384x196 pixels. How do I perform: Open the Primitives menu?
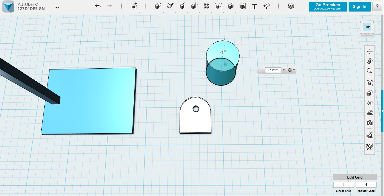(158, 6)
